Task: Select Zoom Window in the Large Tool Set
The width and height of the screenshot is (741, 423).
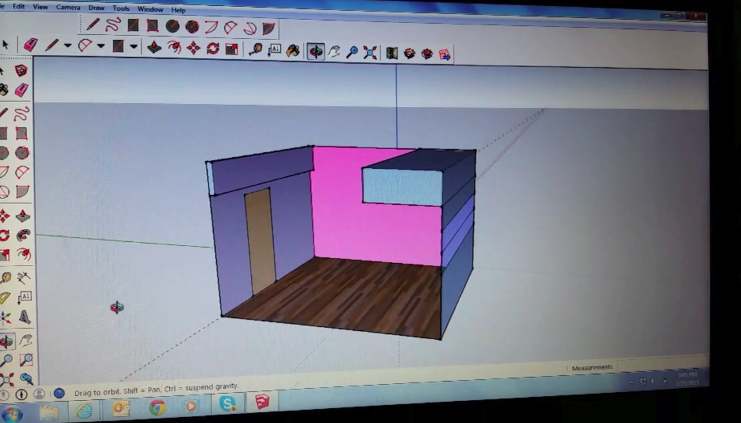Action: pos(26,360)
